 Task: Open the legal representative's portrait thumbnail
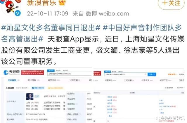point(30,96)
